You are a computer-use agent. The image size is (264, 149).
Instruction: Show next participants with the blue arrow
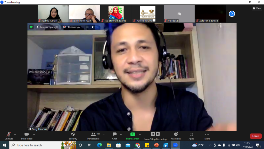[x=232, y=14]
